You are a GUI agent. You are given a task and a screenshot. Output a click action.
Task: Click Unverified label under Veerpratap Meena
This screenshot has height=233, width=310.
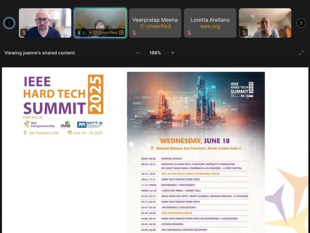[x=155, y=26]
